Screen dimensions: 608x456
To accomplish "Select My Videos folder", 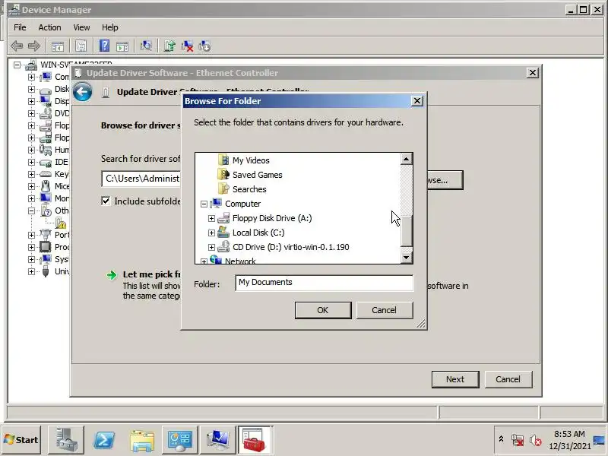I will (x=251, y=160).
